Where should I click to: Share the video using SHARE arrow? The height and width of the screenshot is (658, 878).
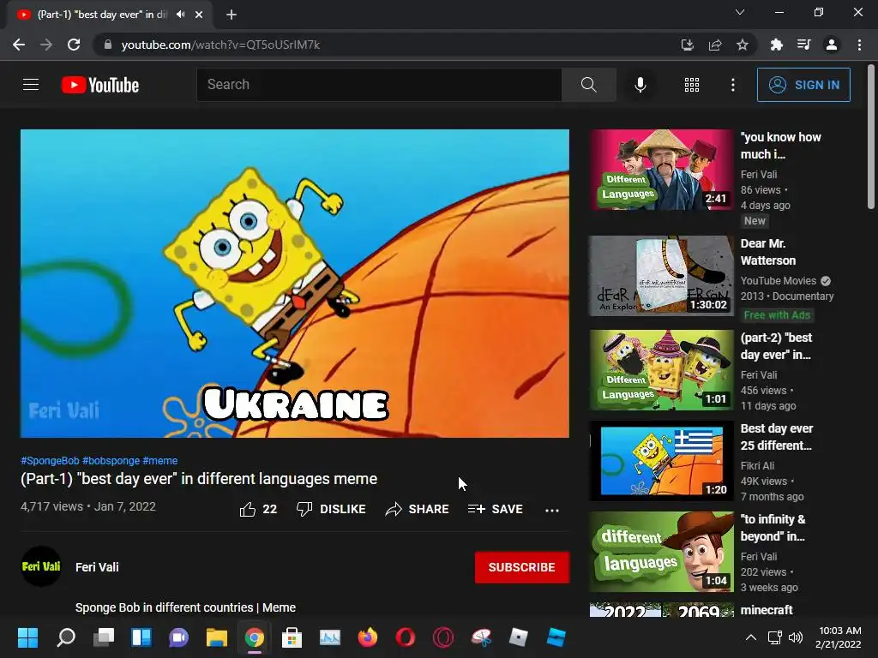pyautogui.click(x=418, y=509)
